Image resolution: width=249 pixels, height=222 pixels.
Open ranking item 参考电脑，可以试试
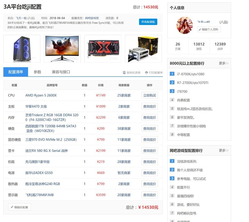(x=191, y=179)
